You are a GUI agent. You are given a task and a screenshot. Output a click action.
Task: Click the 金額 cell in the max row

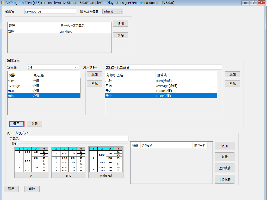pos(56,91)
